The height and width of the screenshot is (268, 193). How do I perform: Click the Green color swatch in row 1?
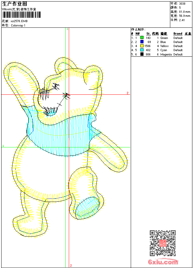(x=142, y=37)
